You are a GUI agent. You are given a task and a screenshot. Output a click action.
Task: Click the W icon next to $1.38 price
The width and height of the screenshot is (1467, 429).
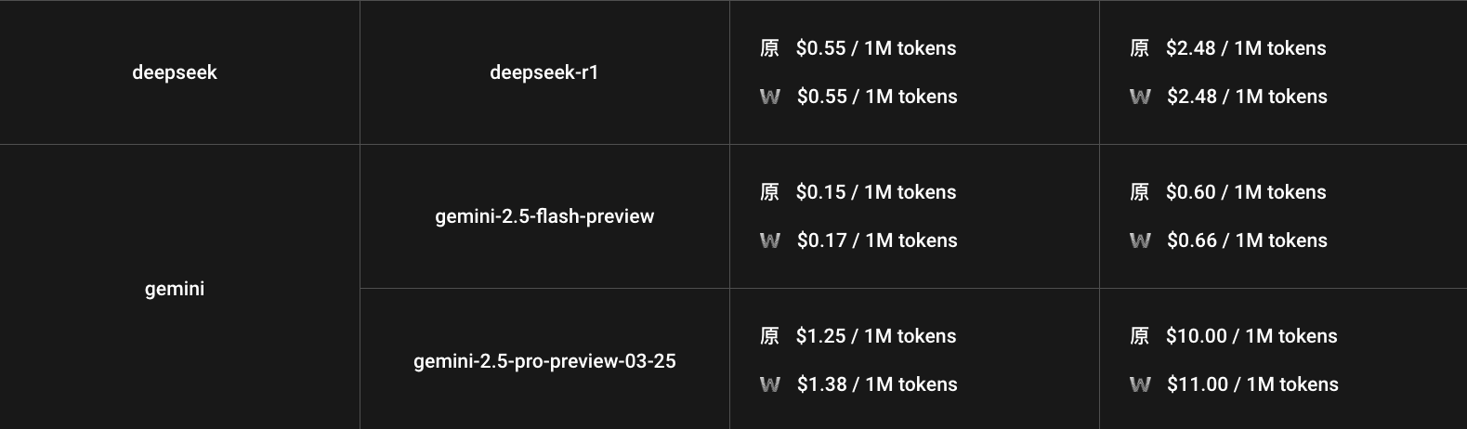click(769, 384)
